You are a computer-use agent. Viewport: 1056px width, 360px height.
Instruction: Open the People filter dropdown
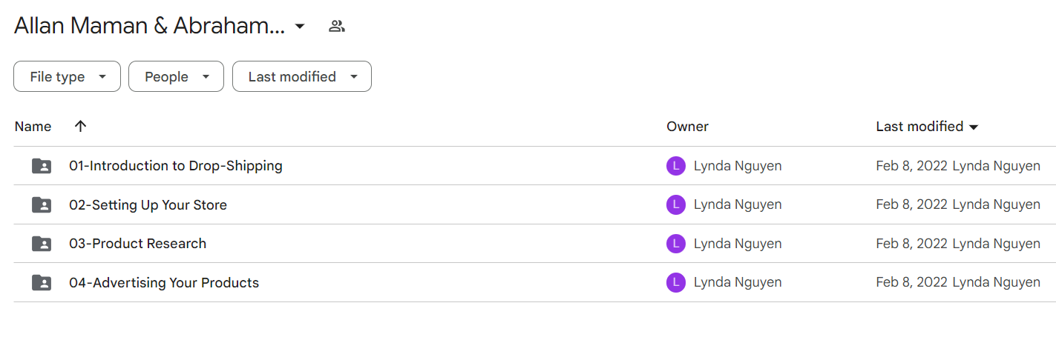pyautogui.click(x=176, y=76)
